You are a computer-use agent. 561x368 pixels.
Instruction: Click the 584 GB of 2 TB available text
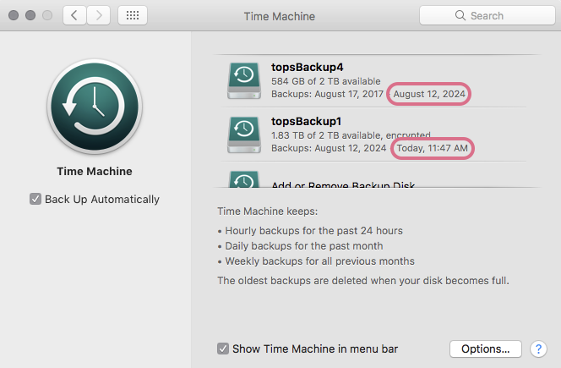[326, 81]
